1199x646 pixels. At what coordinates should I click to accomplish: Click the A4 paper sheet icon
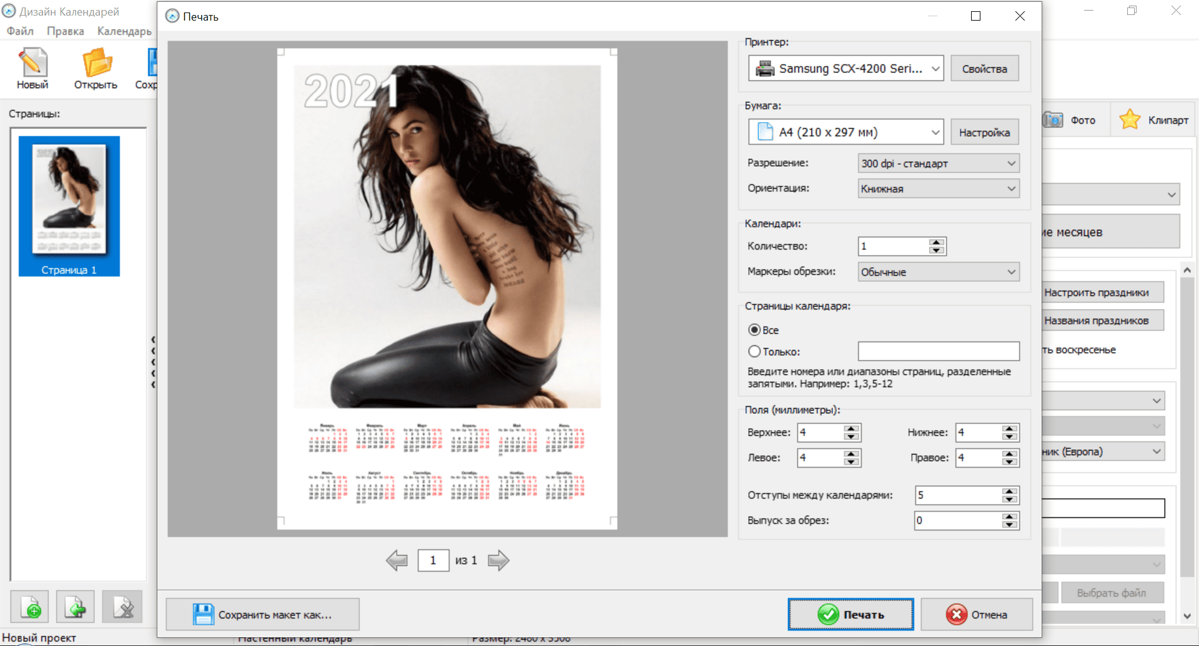[x=765, y=132]
